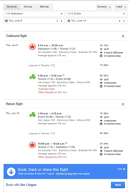Remove the Return flight selection
Screen dimensions: 129x193
coord(123,104)
